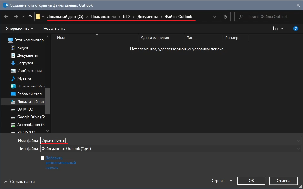Open DATA (D:) drive in sidebar
Screen dimensions: 303x189
tap(25, 109)
